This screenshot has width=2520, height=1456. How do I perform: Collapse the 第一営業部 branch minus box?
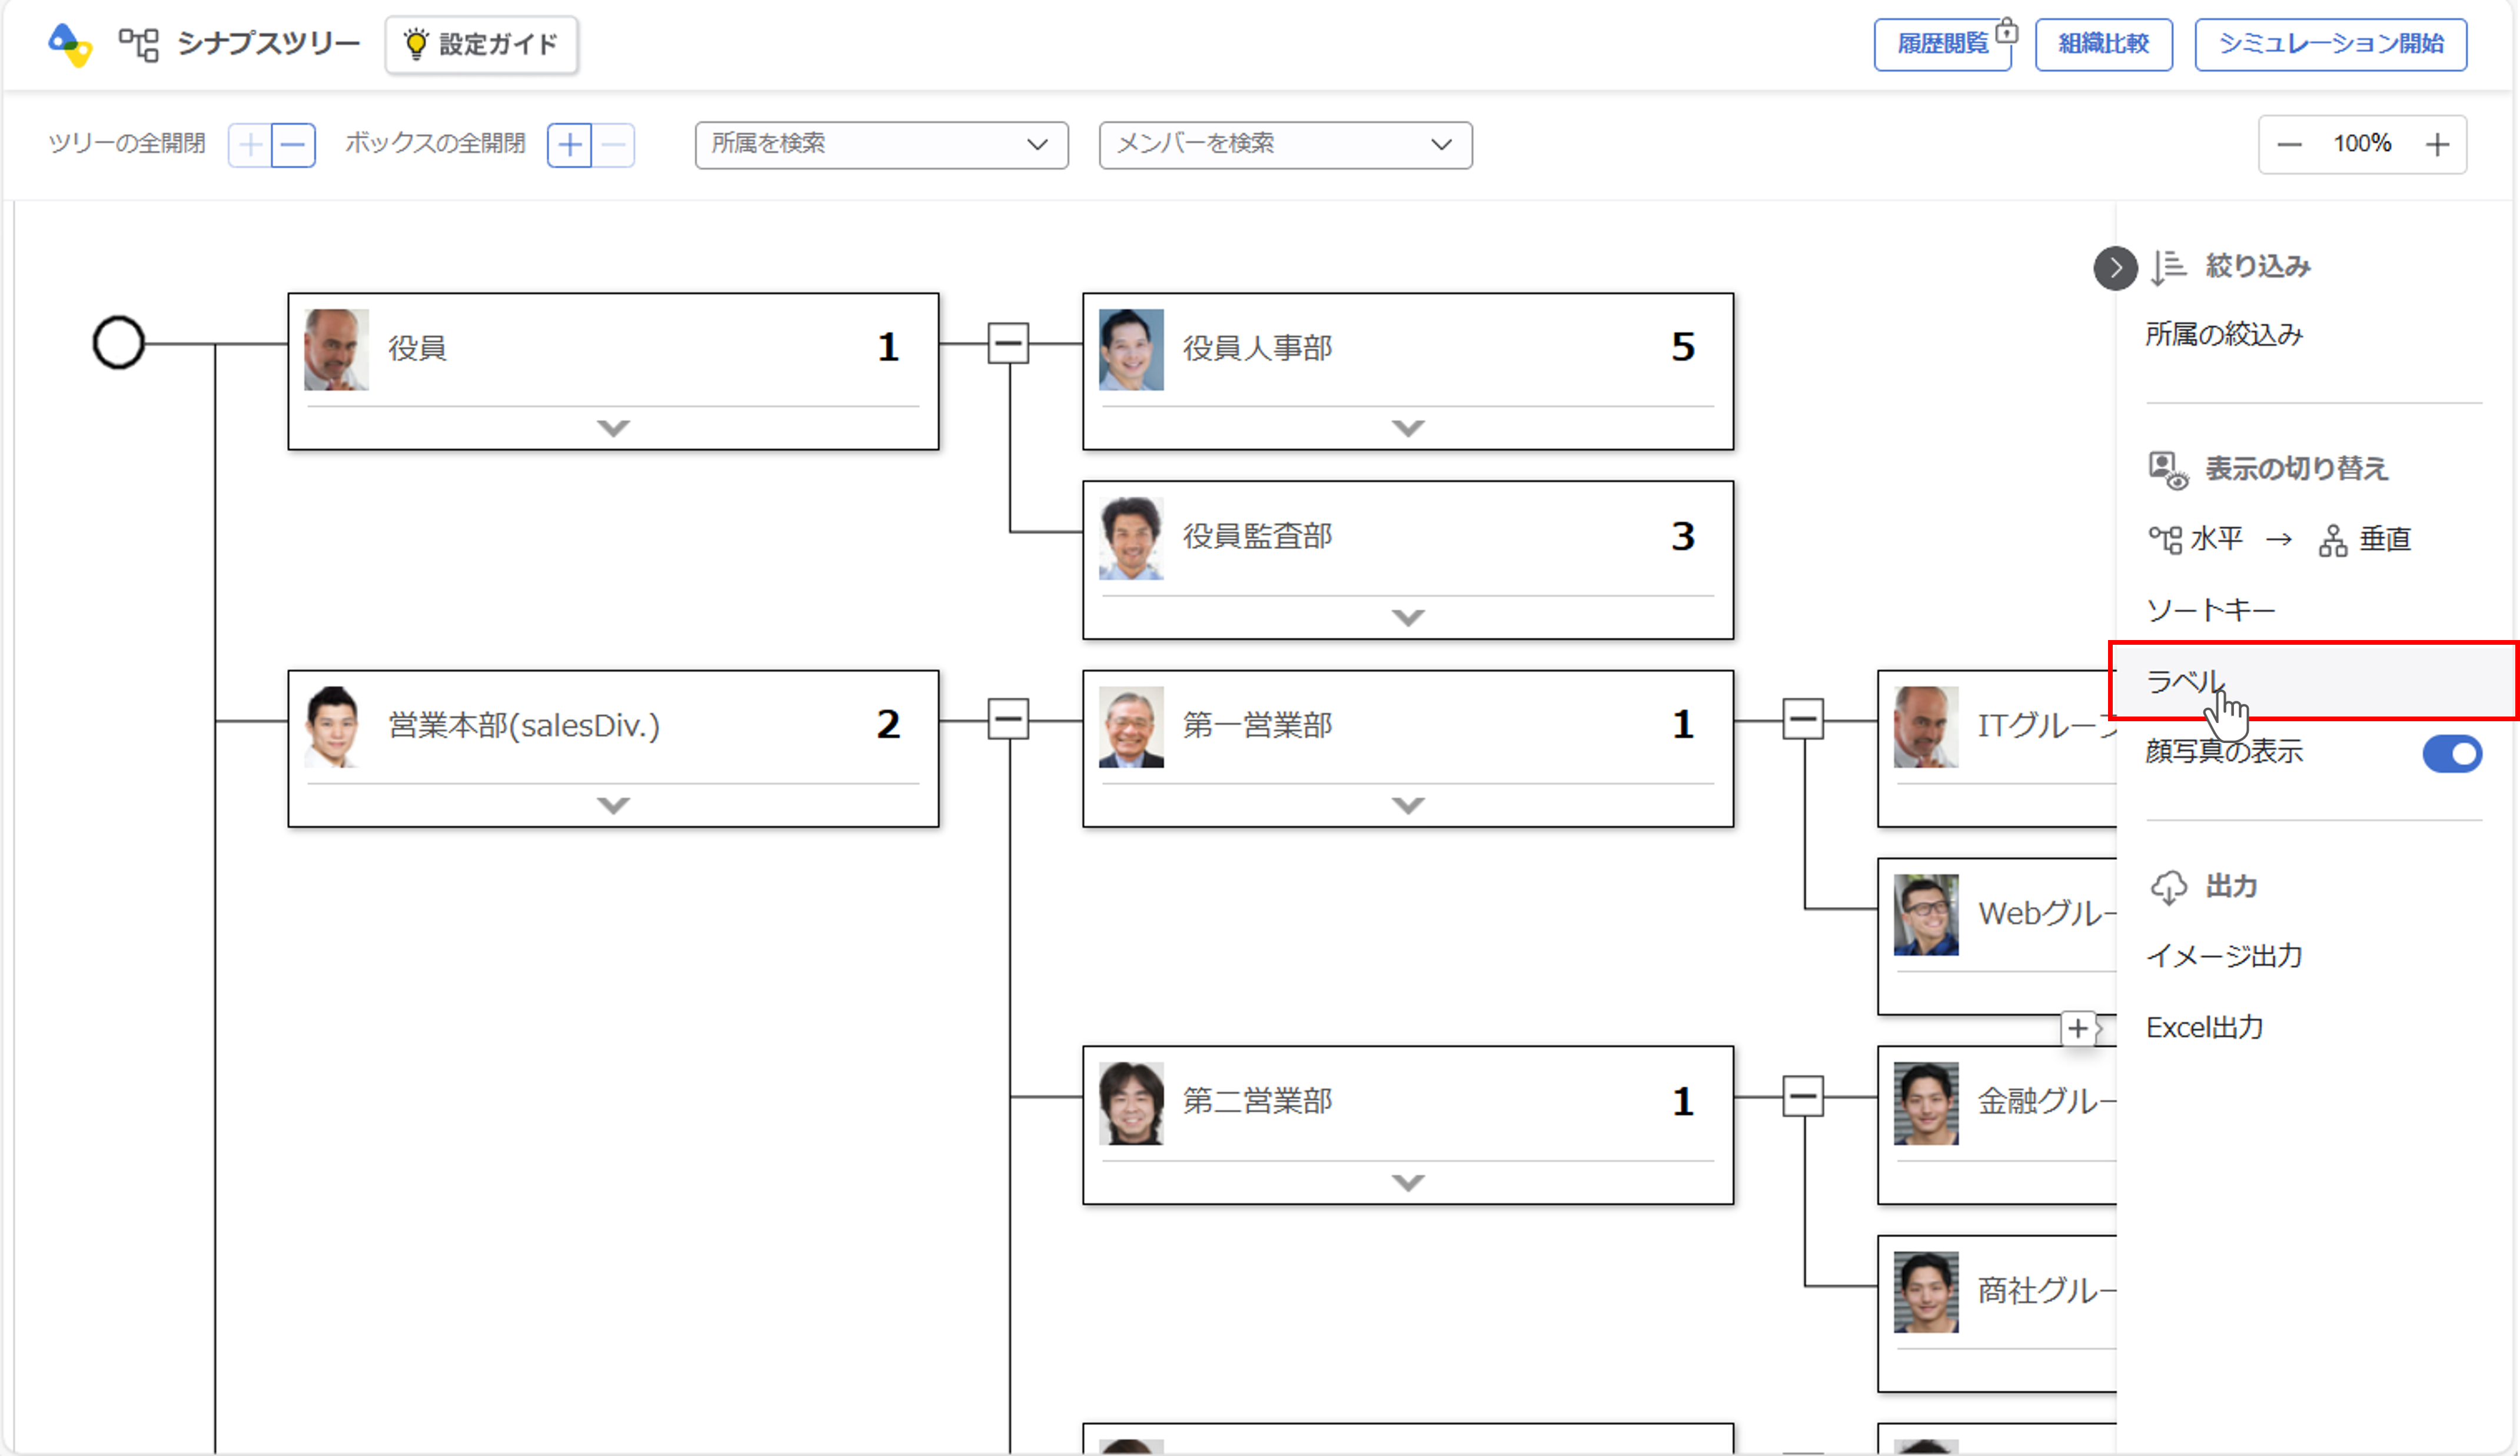[x=1802, y=719]
